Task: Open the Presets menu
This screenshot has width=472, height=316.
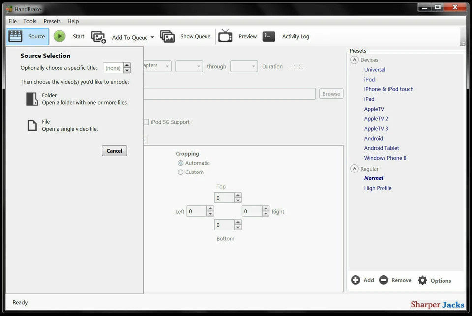Action: (52, 21)
